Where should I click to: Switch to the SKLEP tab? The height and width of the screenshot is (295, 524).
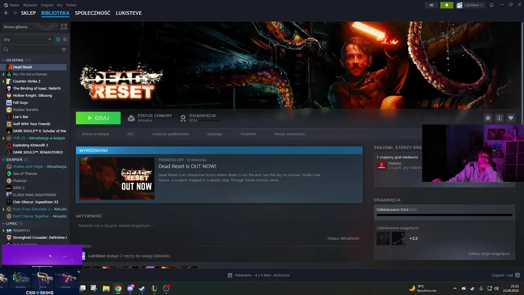point(28,13)
